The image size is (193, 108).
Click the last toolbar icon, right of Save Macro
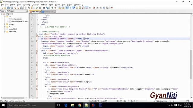tap(112, 8)
